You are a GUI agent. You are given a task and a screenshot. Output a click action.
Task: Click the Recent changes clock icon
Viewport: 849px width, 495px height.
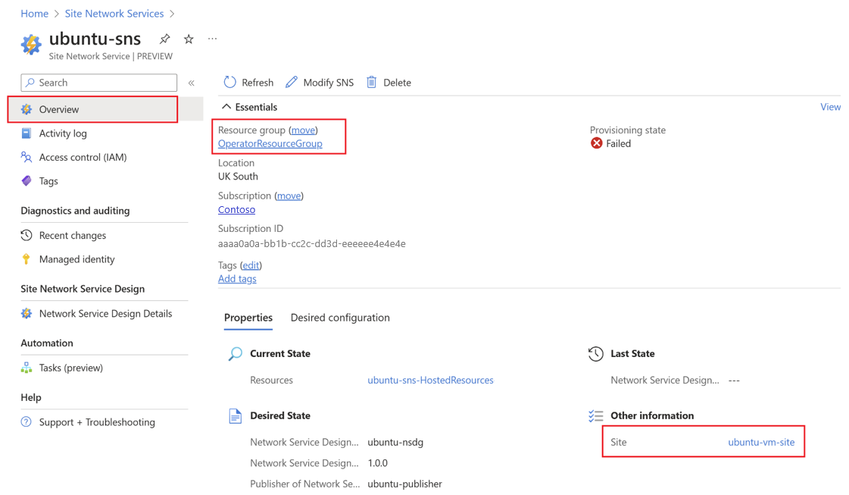click(26, 235)
